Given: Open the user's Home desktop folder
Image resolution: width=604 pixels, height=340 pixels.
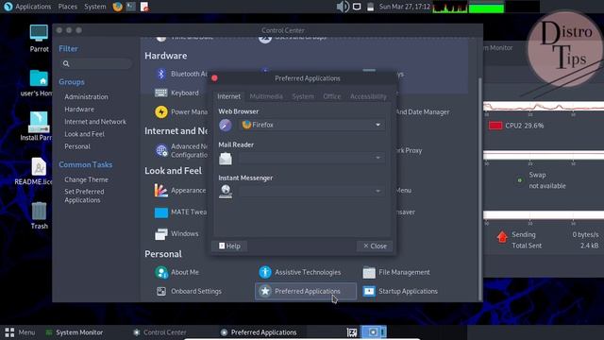Looking at the screenshot, I should coord(37,83).
